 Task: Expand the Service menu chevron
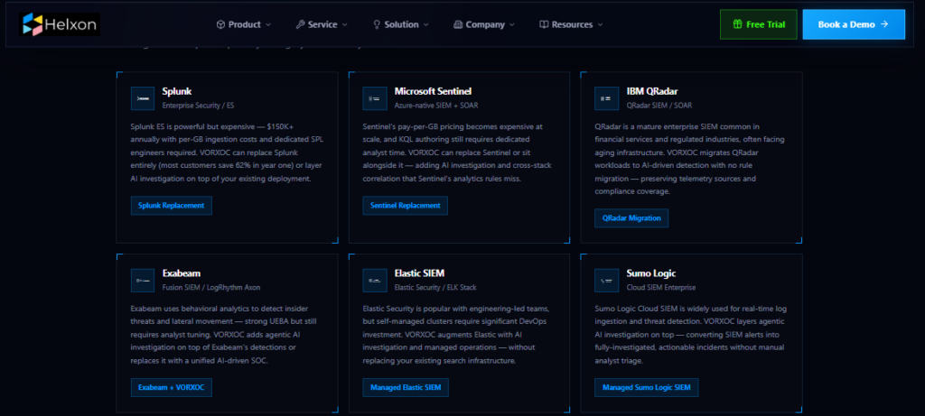[344, 24]
